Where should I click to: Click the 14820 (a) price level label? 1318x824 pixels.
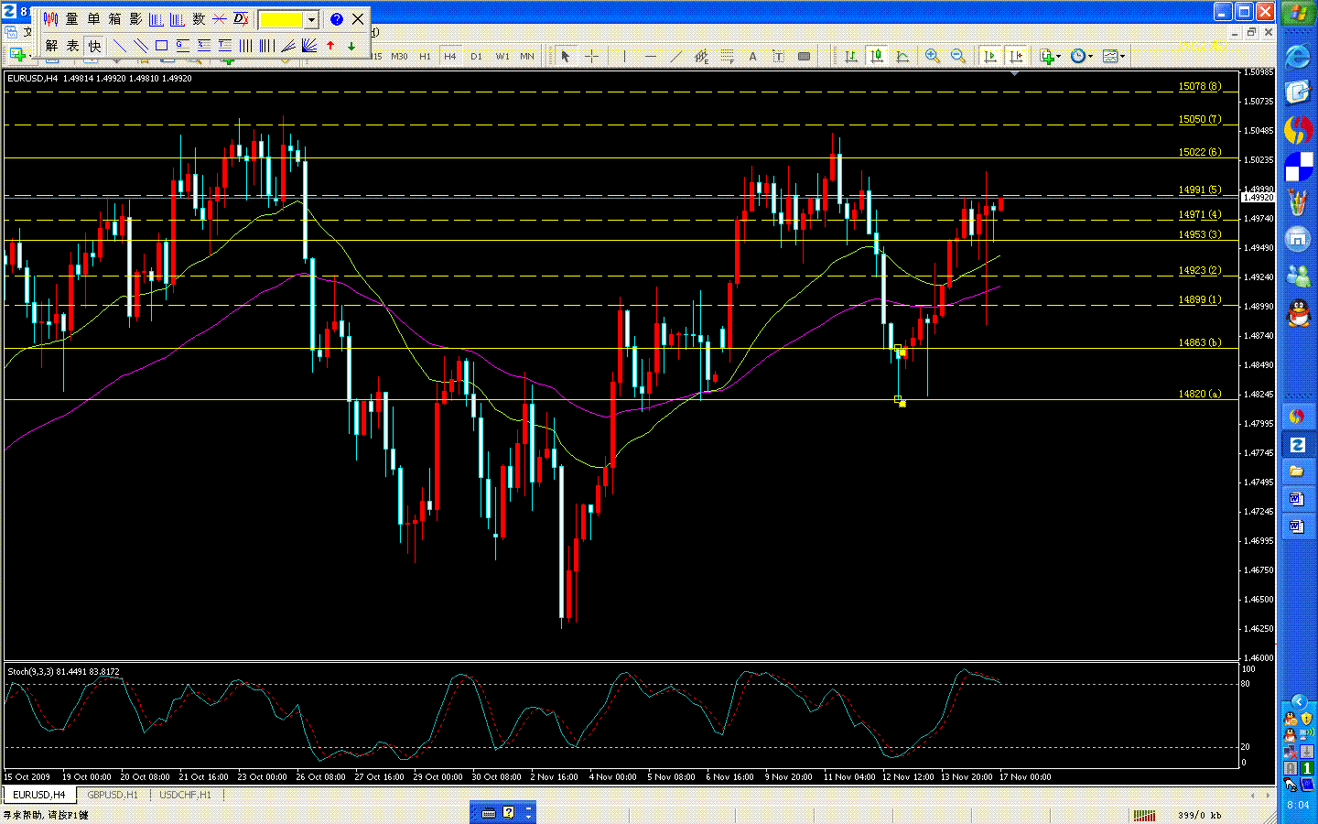pyautogui.click(x=1200, y=394)
